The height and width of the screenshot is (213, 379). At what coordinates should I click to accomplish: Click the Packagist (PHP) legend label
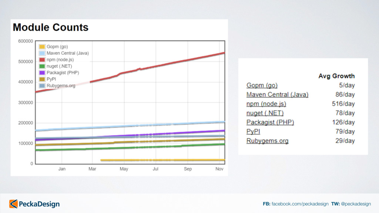(x=63, y=73)
